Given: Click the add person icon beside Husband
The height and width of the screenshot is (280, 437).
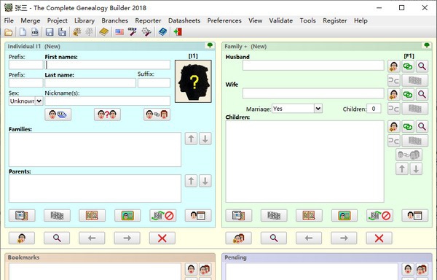Looking at the screenshot, I should 394,66.
